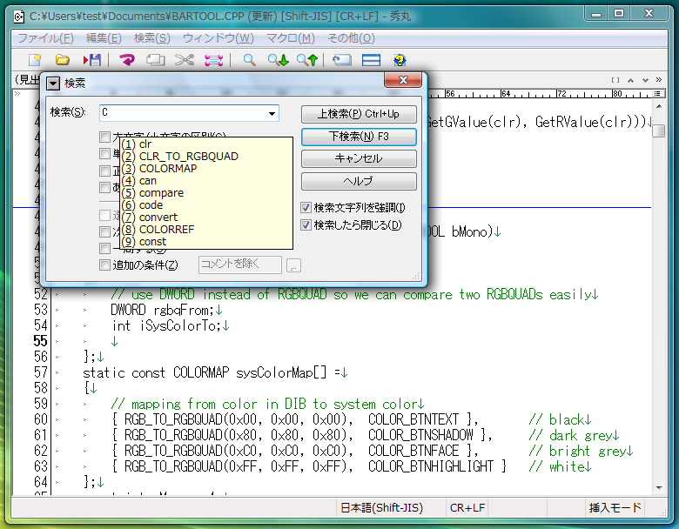The width and height of the screenshot is (679, 529).
Task: Enable 追加の条件 checkbox
Action: pos(104,264)
